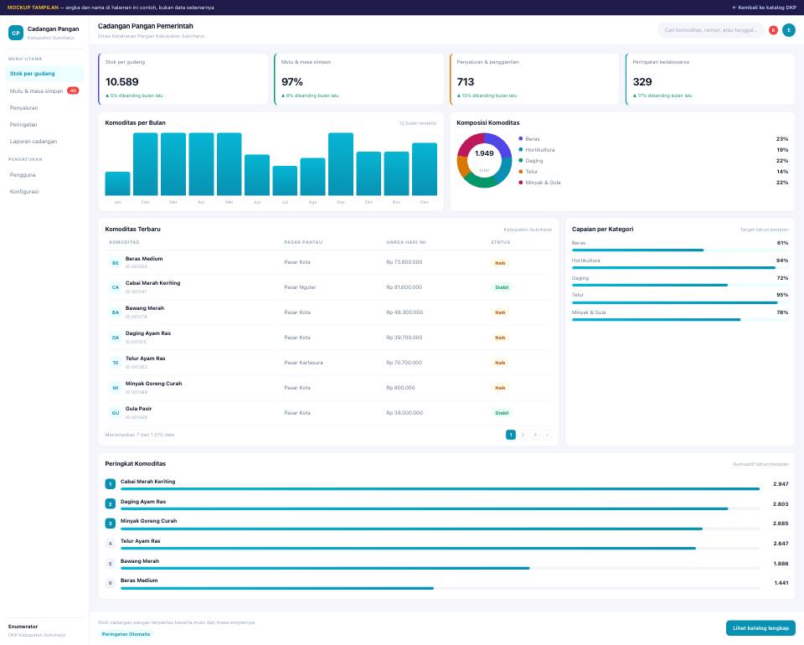Click rank 4 badge for Telur Ayam Ras
This screenshot has height=645, width=804.
tap(111, 544)
